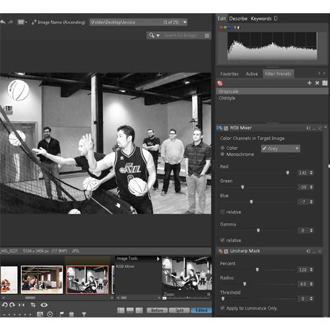330x330 pixels.
Task: Click the flag icon in bottom bar
Action: 61,314
